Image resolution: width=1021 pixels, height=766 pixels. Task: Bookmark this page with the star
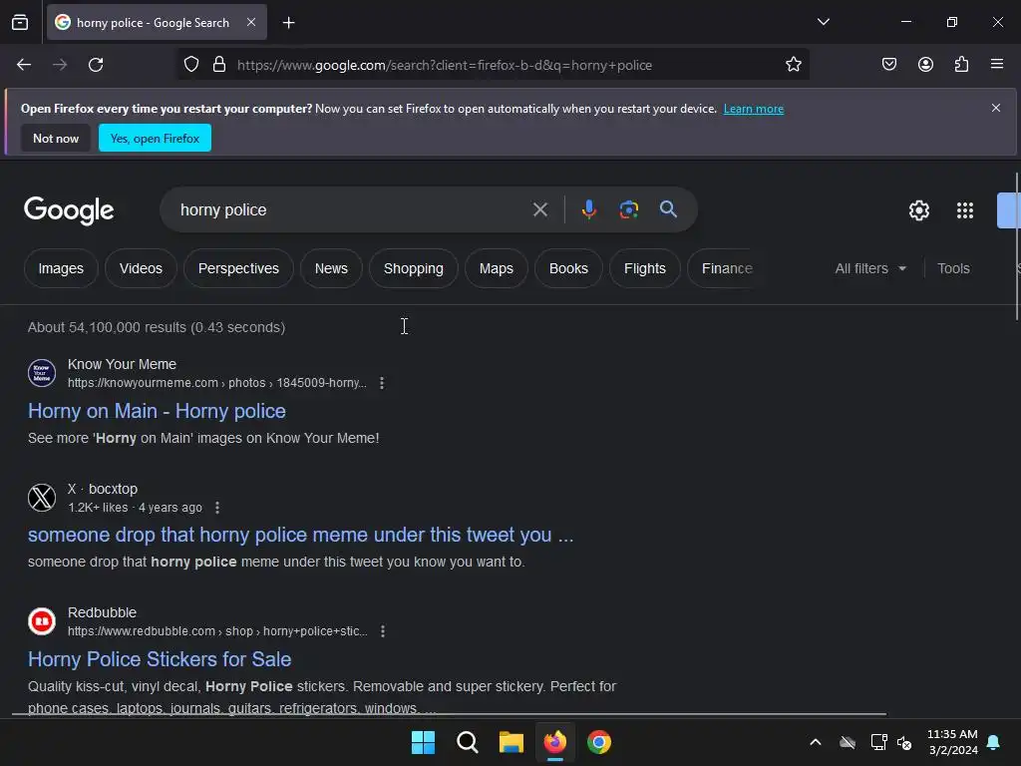(793, 65)
